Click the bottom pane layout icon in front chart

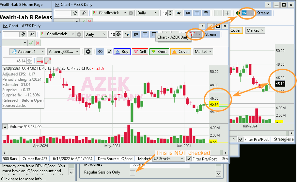click(145, 34)
